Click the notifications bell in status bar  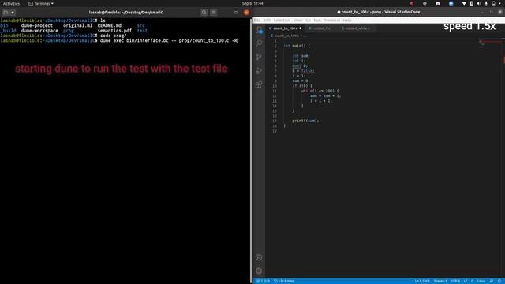499,281
